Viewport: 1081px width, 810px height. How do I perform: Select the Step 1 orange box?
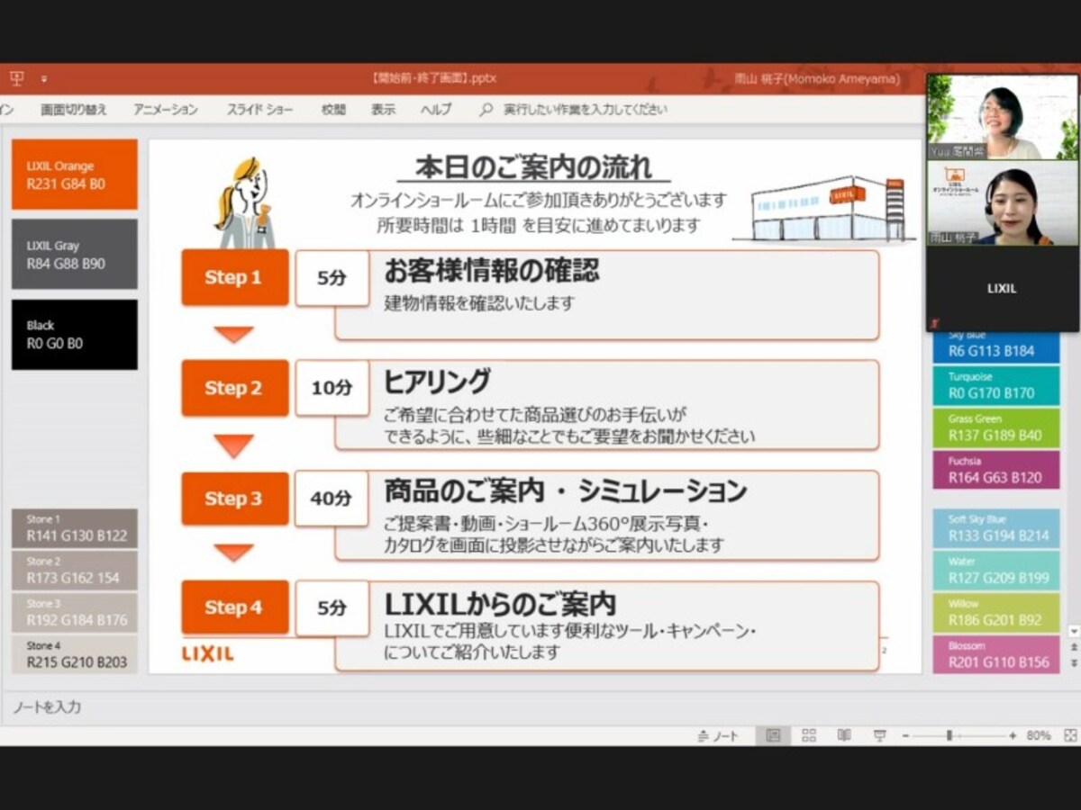point(235,277)
